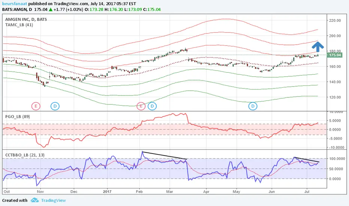Click the blue D dividend marker near November

(55, 106)
